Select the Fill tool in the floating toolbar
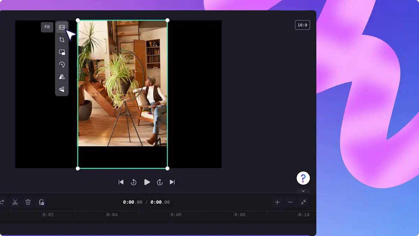The image size is (419, 236). (61, 27)
